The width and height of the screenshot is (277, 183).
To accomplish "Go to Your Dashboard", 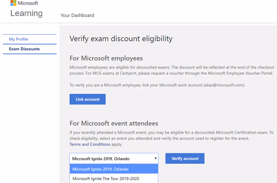I will coord(77,15).
